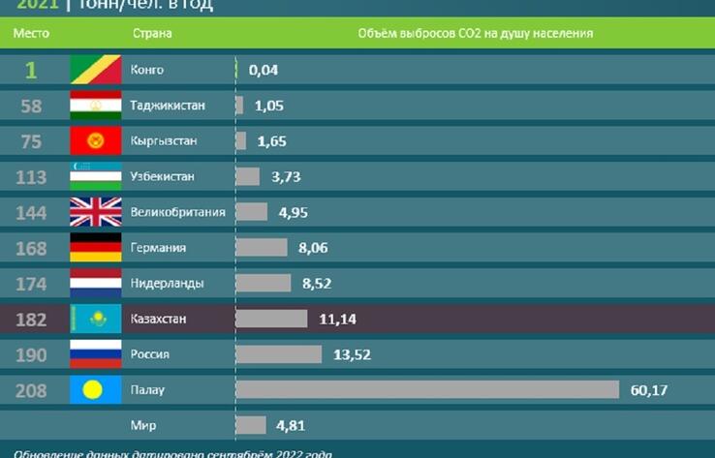Select the Uzbekistan flag icon
The width and height of the screenshot is (715, 458).
coord(96,176)
